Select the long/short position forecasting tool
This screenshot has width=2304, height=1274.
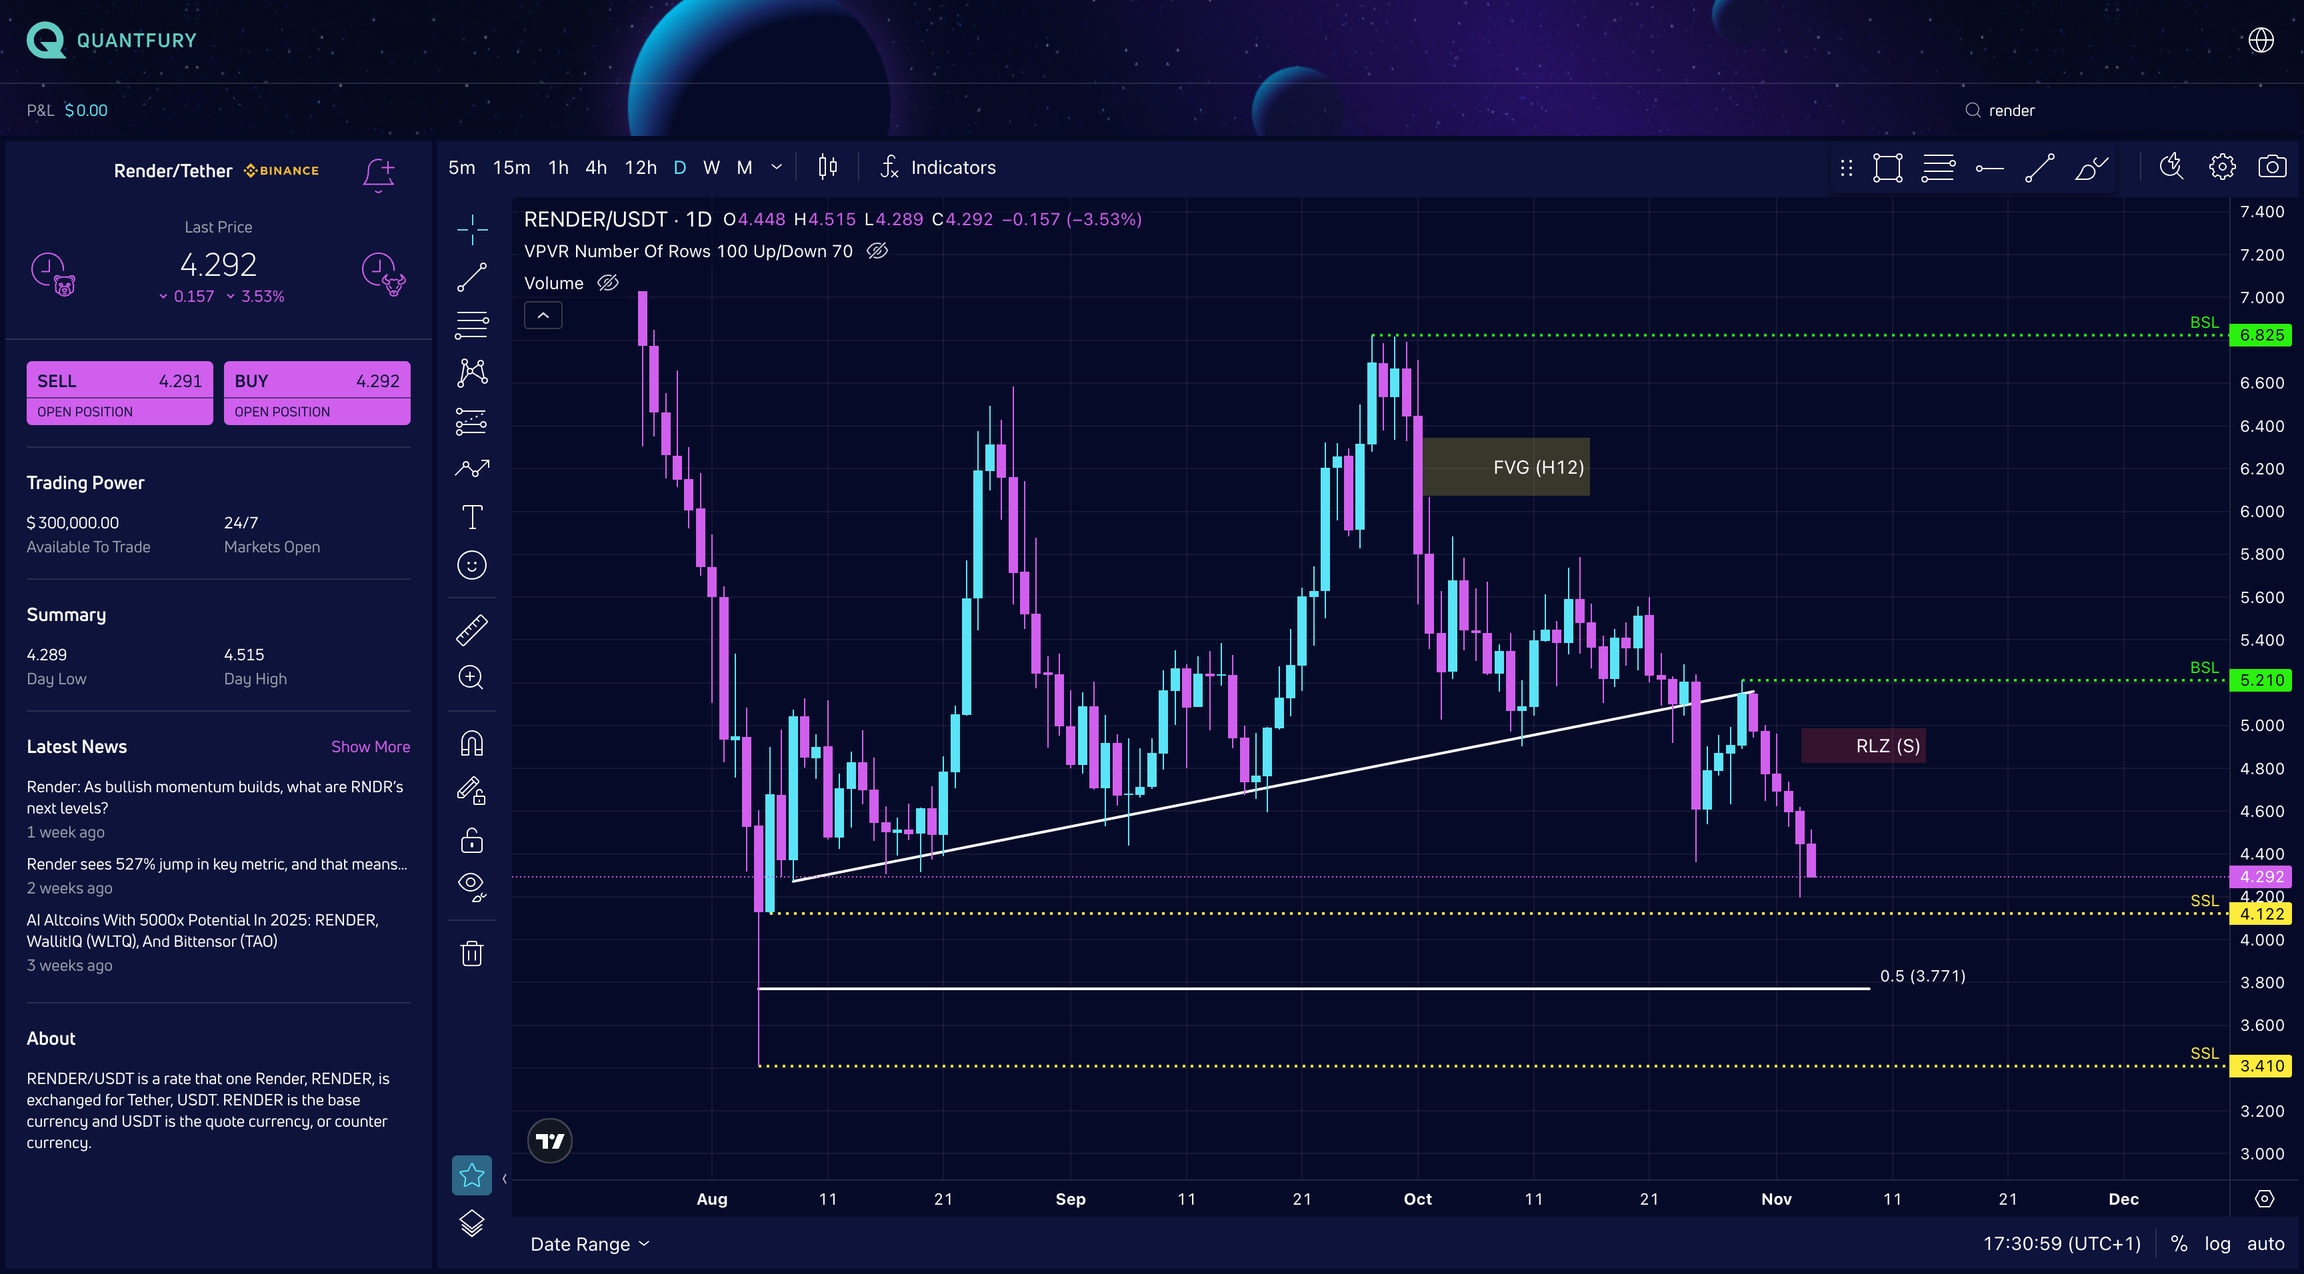pyautogui.click(x=471, y=421)
